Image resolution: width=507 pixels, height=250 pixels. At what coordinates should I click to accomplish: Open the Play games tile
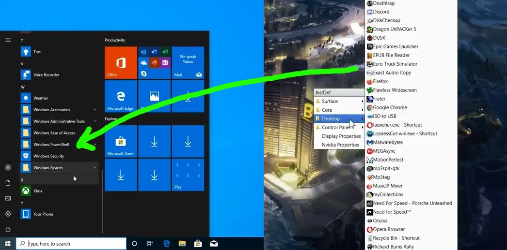point(188,175)
